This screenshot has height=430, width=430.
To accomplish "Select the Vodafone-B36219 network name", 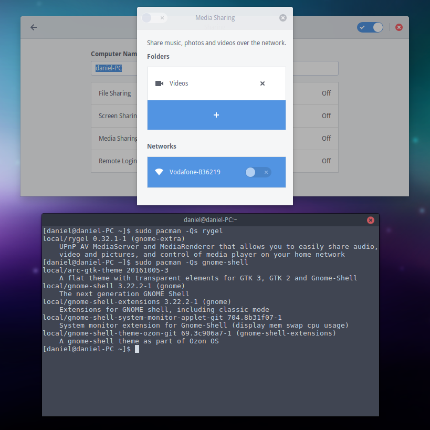I will pos(195,172).
